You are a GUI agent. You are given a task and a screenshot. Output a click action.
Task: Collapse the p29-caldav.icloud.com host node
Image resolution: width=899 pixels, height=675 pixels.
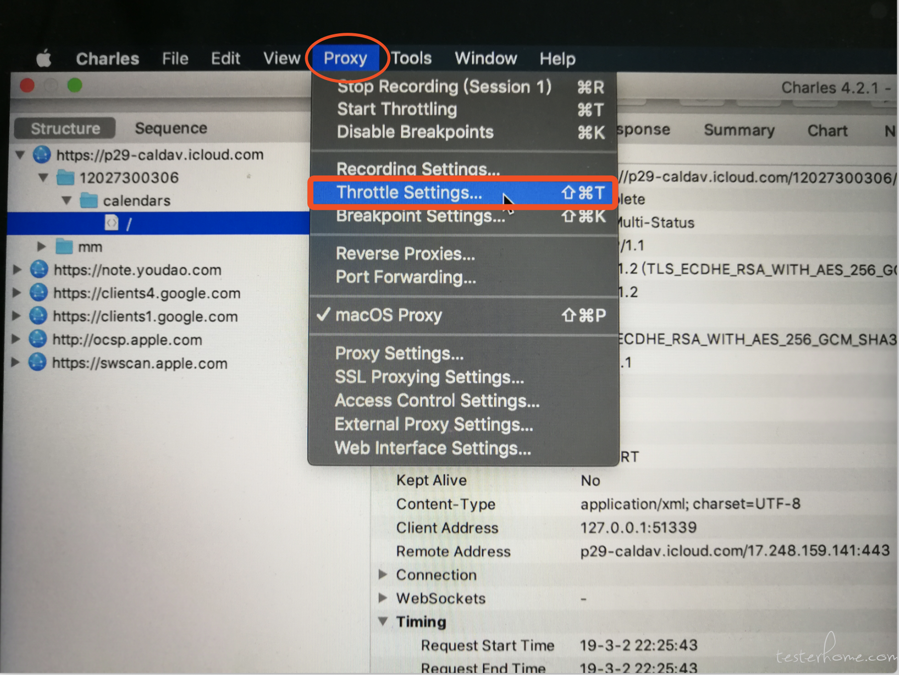20,155
